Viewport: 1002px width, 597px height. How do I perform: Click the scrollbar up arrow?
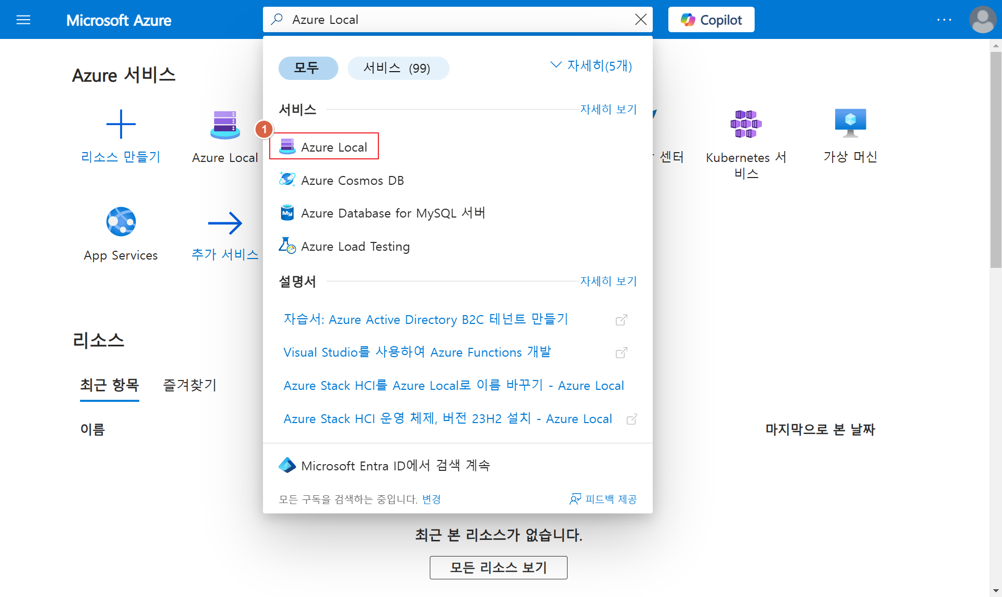tap(995, 46)
